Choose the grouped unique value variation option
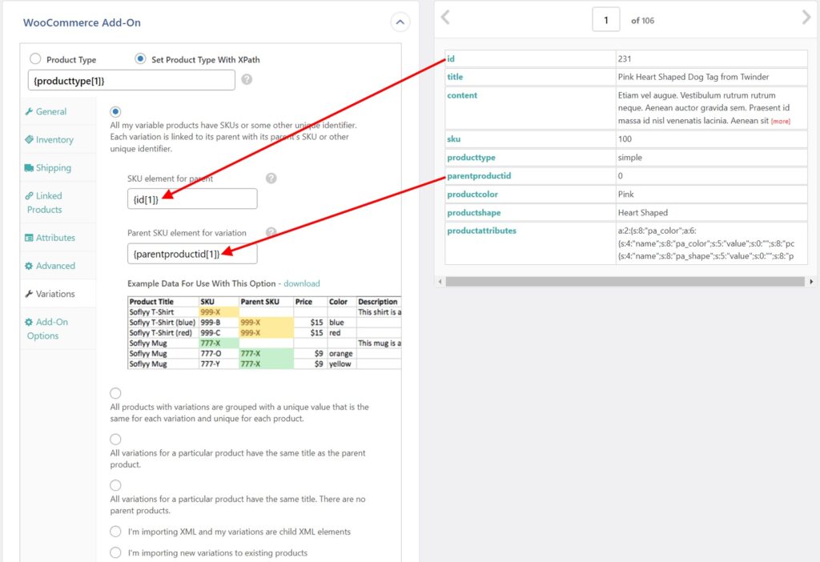 click(x=115, y=392)
